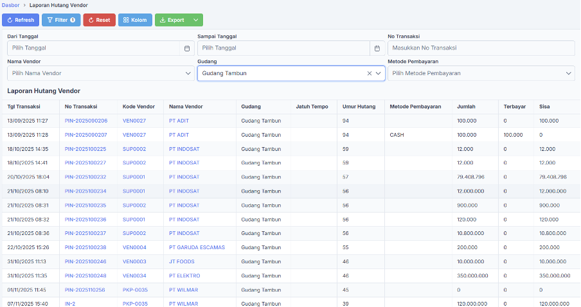Expand the Export dropdown arrow
Viewport: 581px width, 307px height.
pos(196,20)
